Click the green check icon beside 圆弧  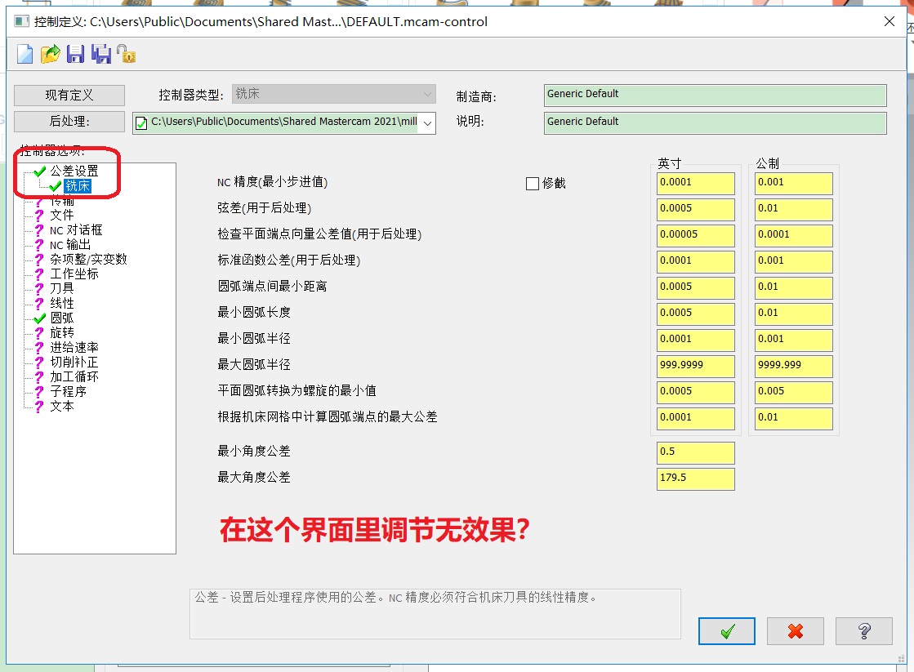40,318
